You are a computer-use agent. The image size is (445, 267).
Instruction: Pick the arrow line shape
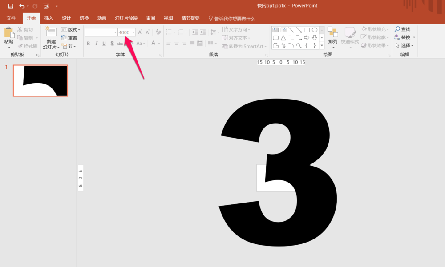coord(299,30)
